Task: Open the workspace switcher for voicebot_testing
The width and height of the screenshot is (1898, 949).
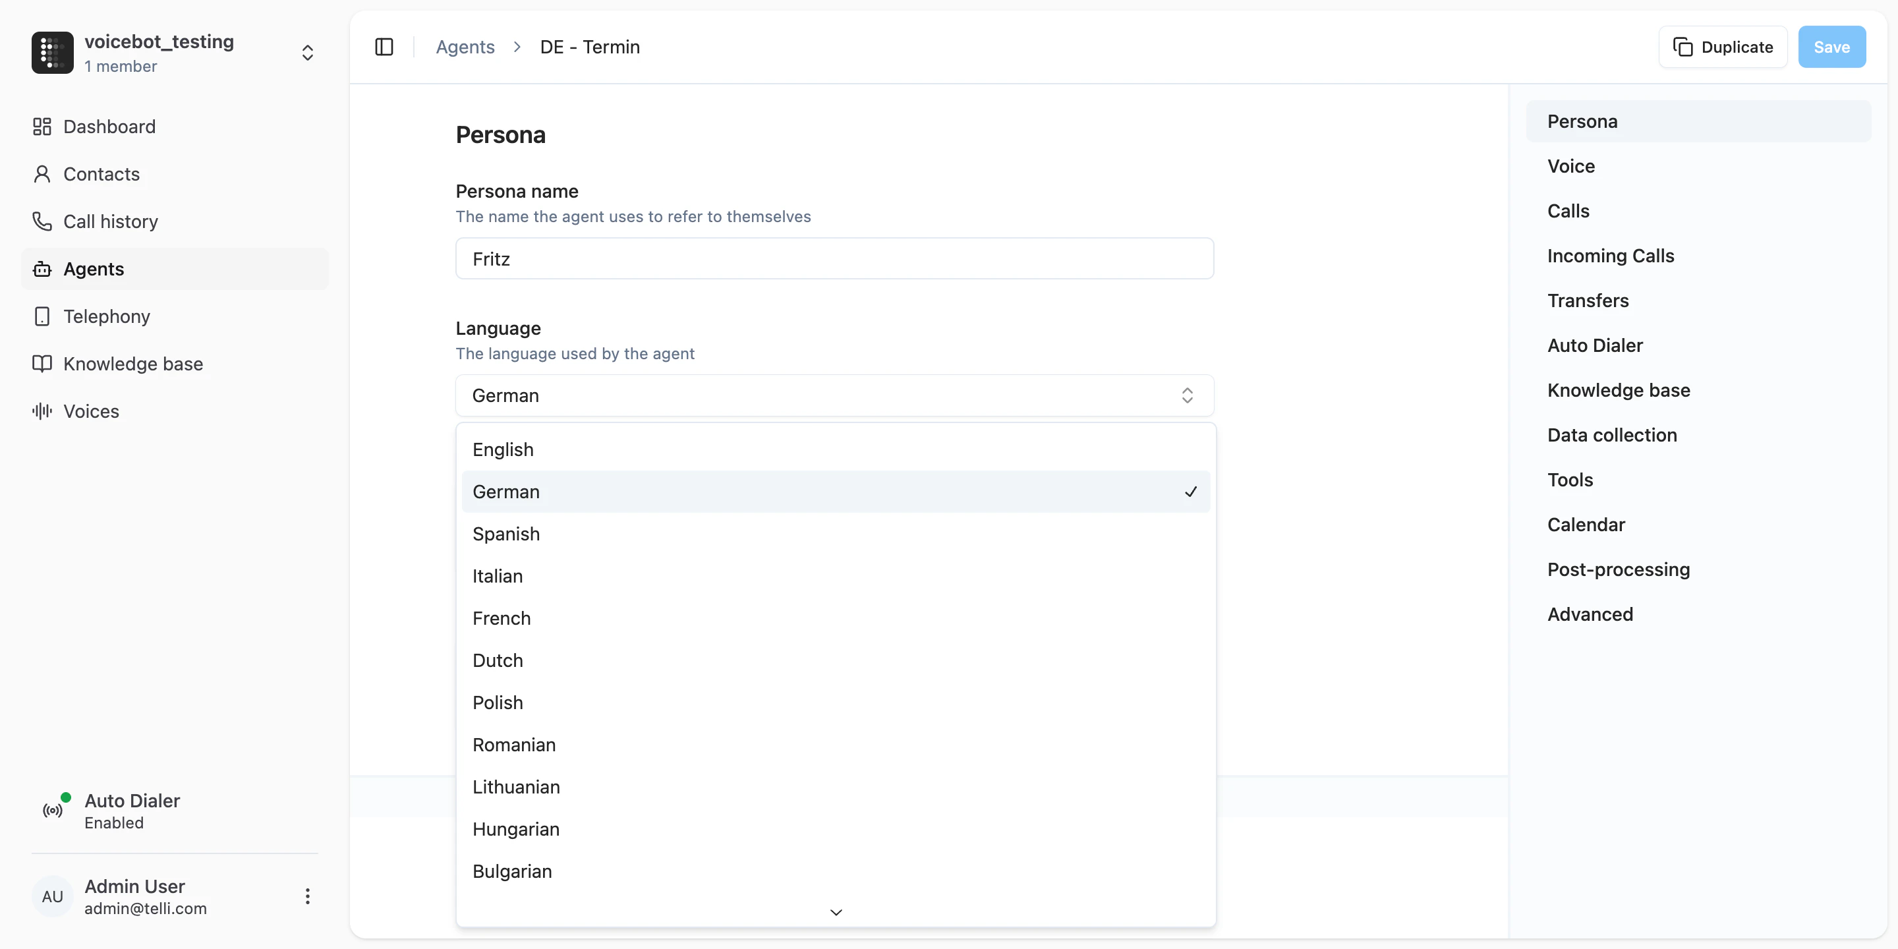Action: (307, 52)
